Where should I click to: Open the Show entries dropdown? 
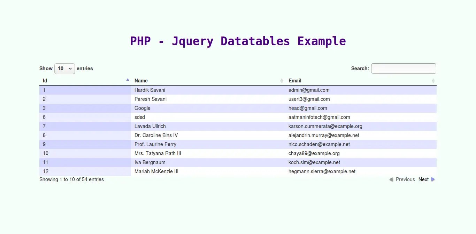(64, 68)
